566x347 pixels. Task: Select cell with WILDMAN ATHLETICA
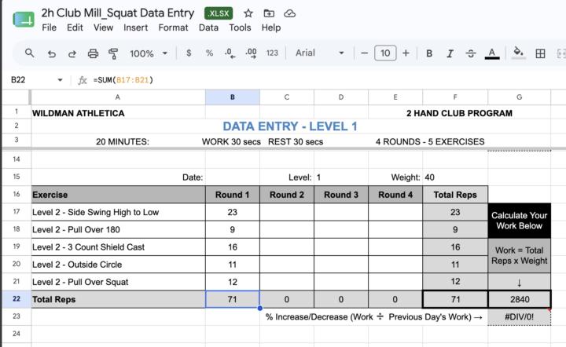coord(118,113)
